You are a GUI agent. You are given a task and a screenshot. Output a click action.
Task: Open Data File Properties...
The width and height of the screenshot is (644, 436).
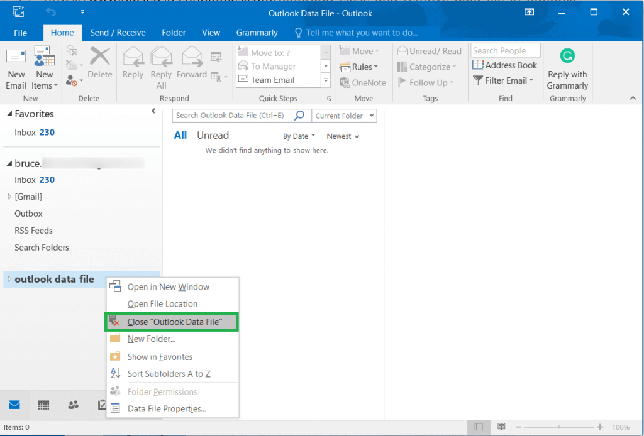click(x=173, y=409)
